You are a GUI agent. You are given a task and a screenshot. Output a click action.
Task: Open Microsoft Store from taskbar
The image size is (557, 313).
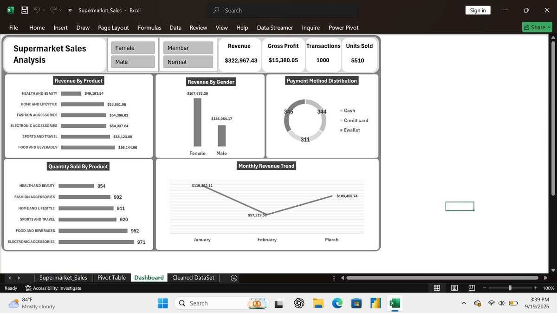356,303
